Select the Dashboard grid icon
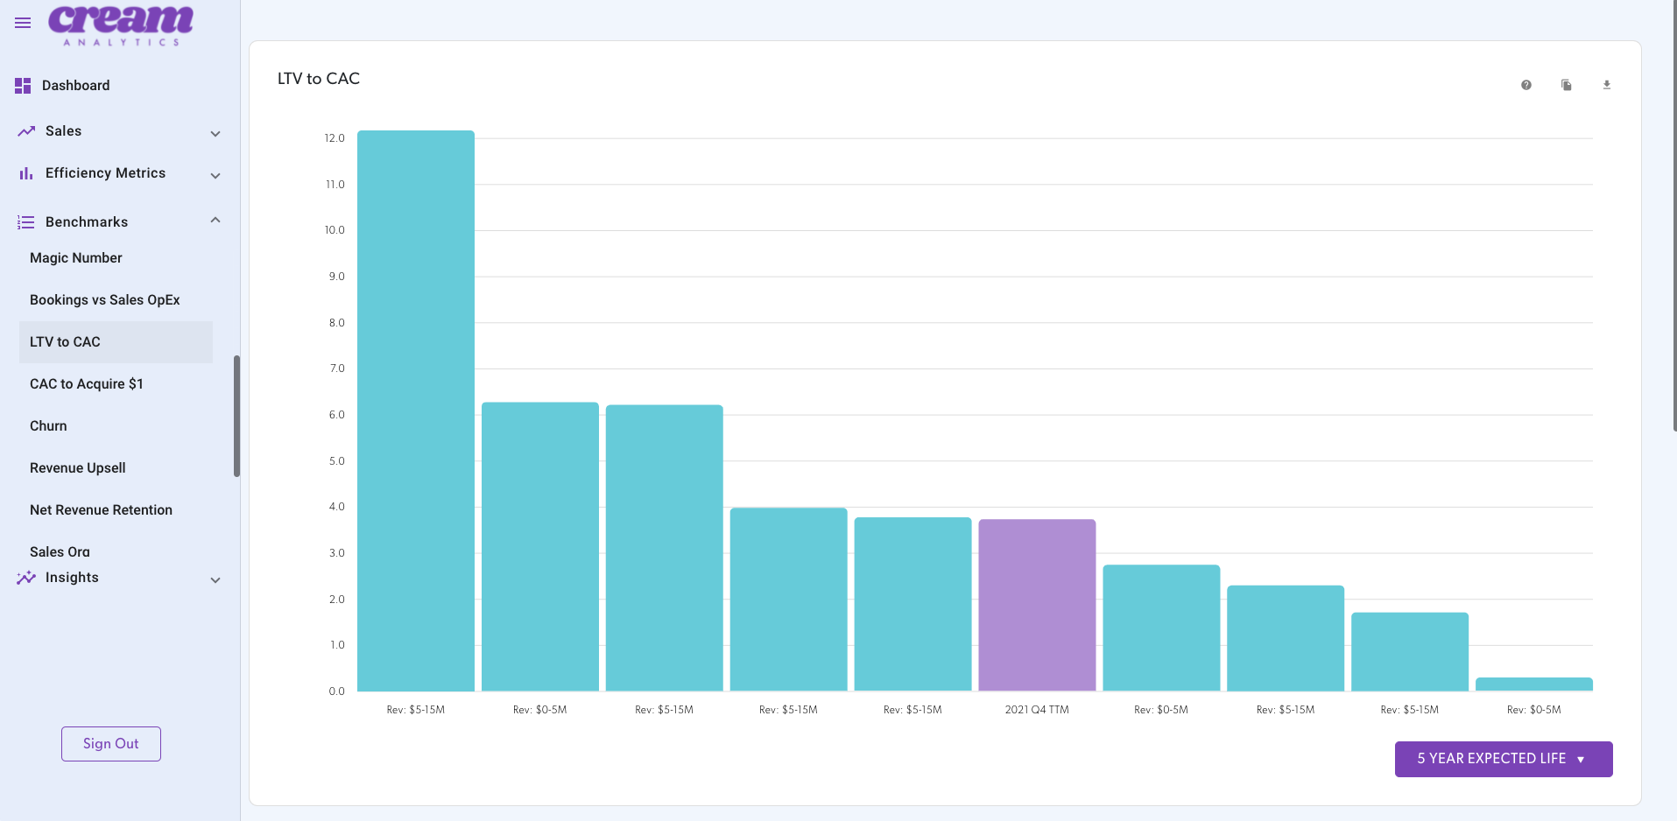The height and width of the screenshot is (821, 1677). pos(22,85)
